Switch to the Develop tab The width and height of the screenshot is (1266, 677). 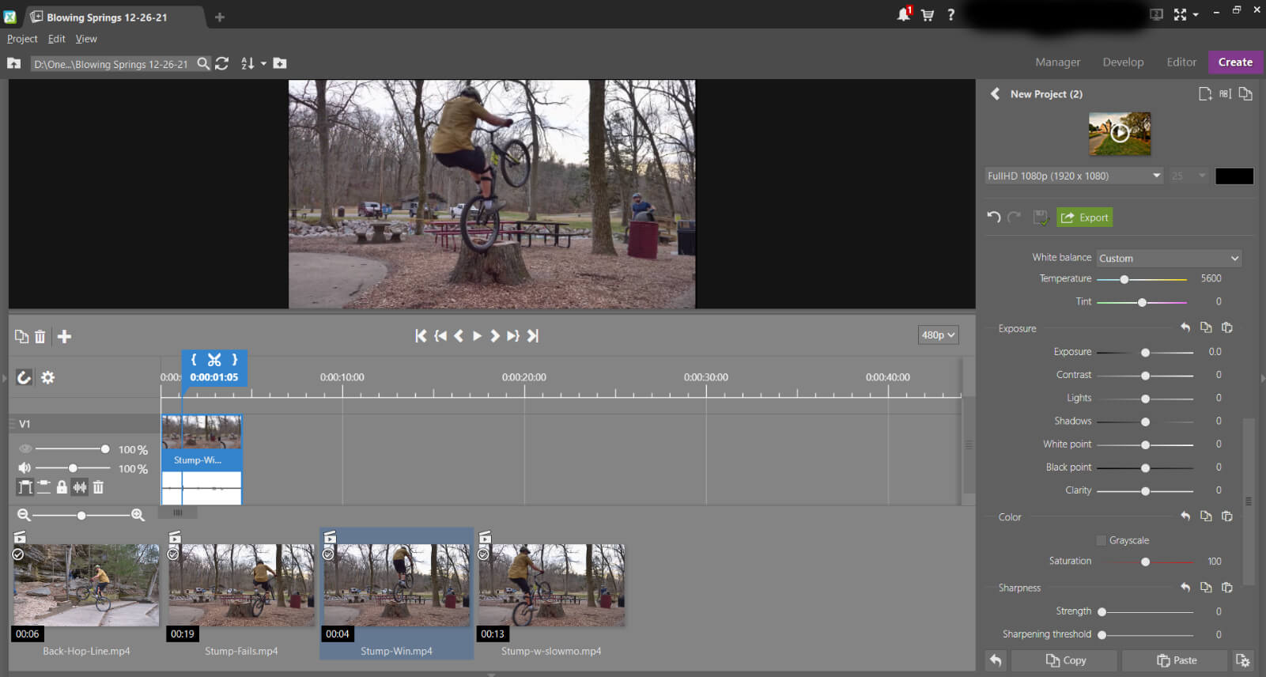coord(1123,62)
